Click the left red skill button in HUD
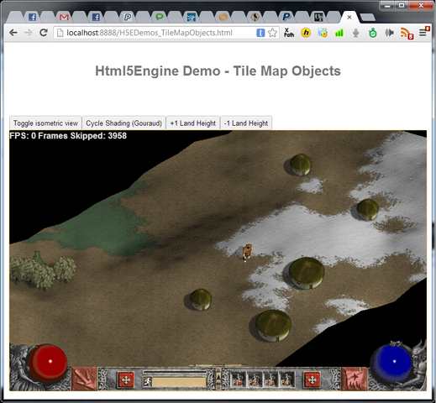 126,380
